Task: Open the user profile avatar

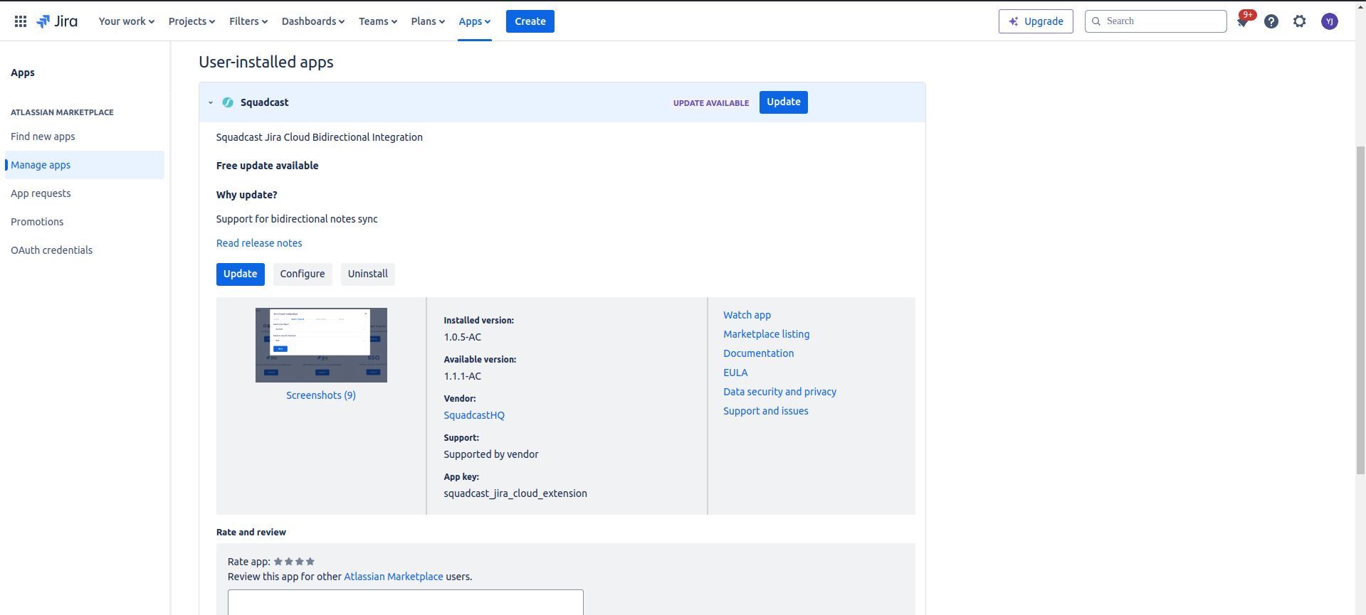Action: 1329,21
